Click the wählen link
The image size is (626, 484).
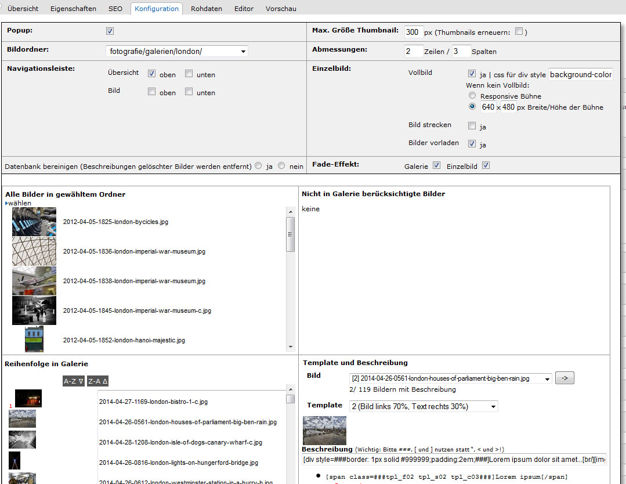[19, 203]
